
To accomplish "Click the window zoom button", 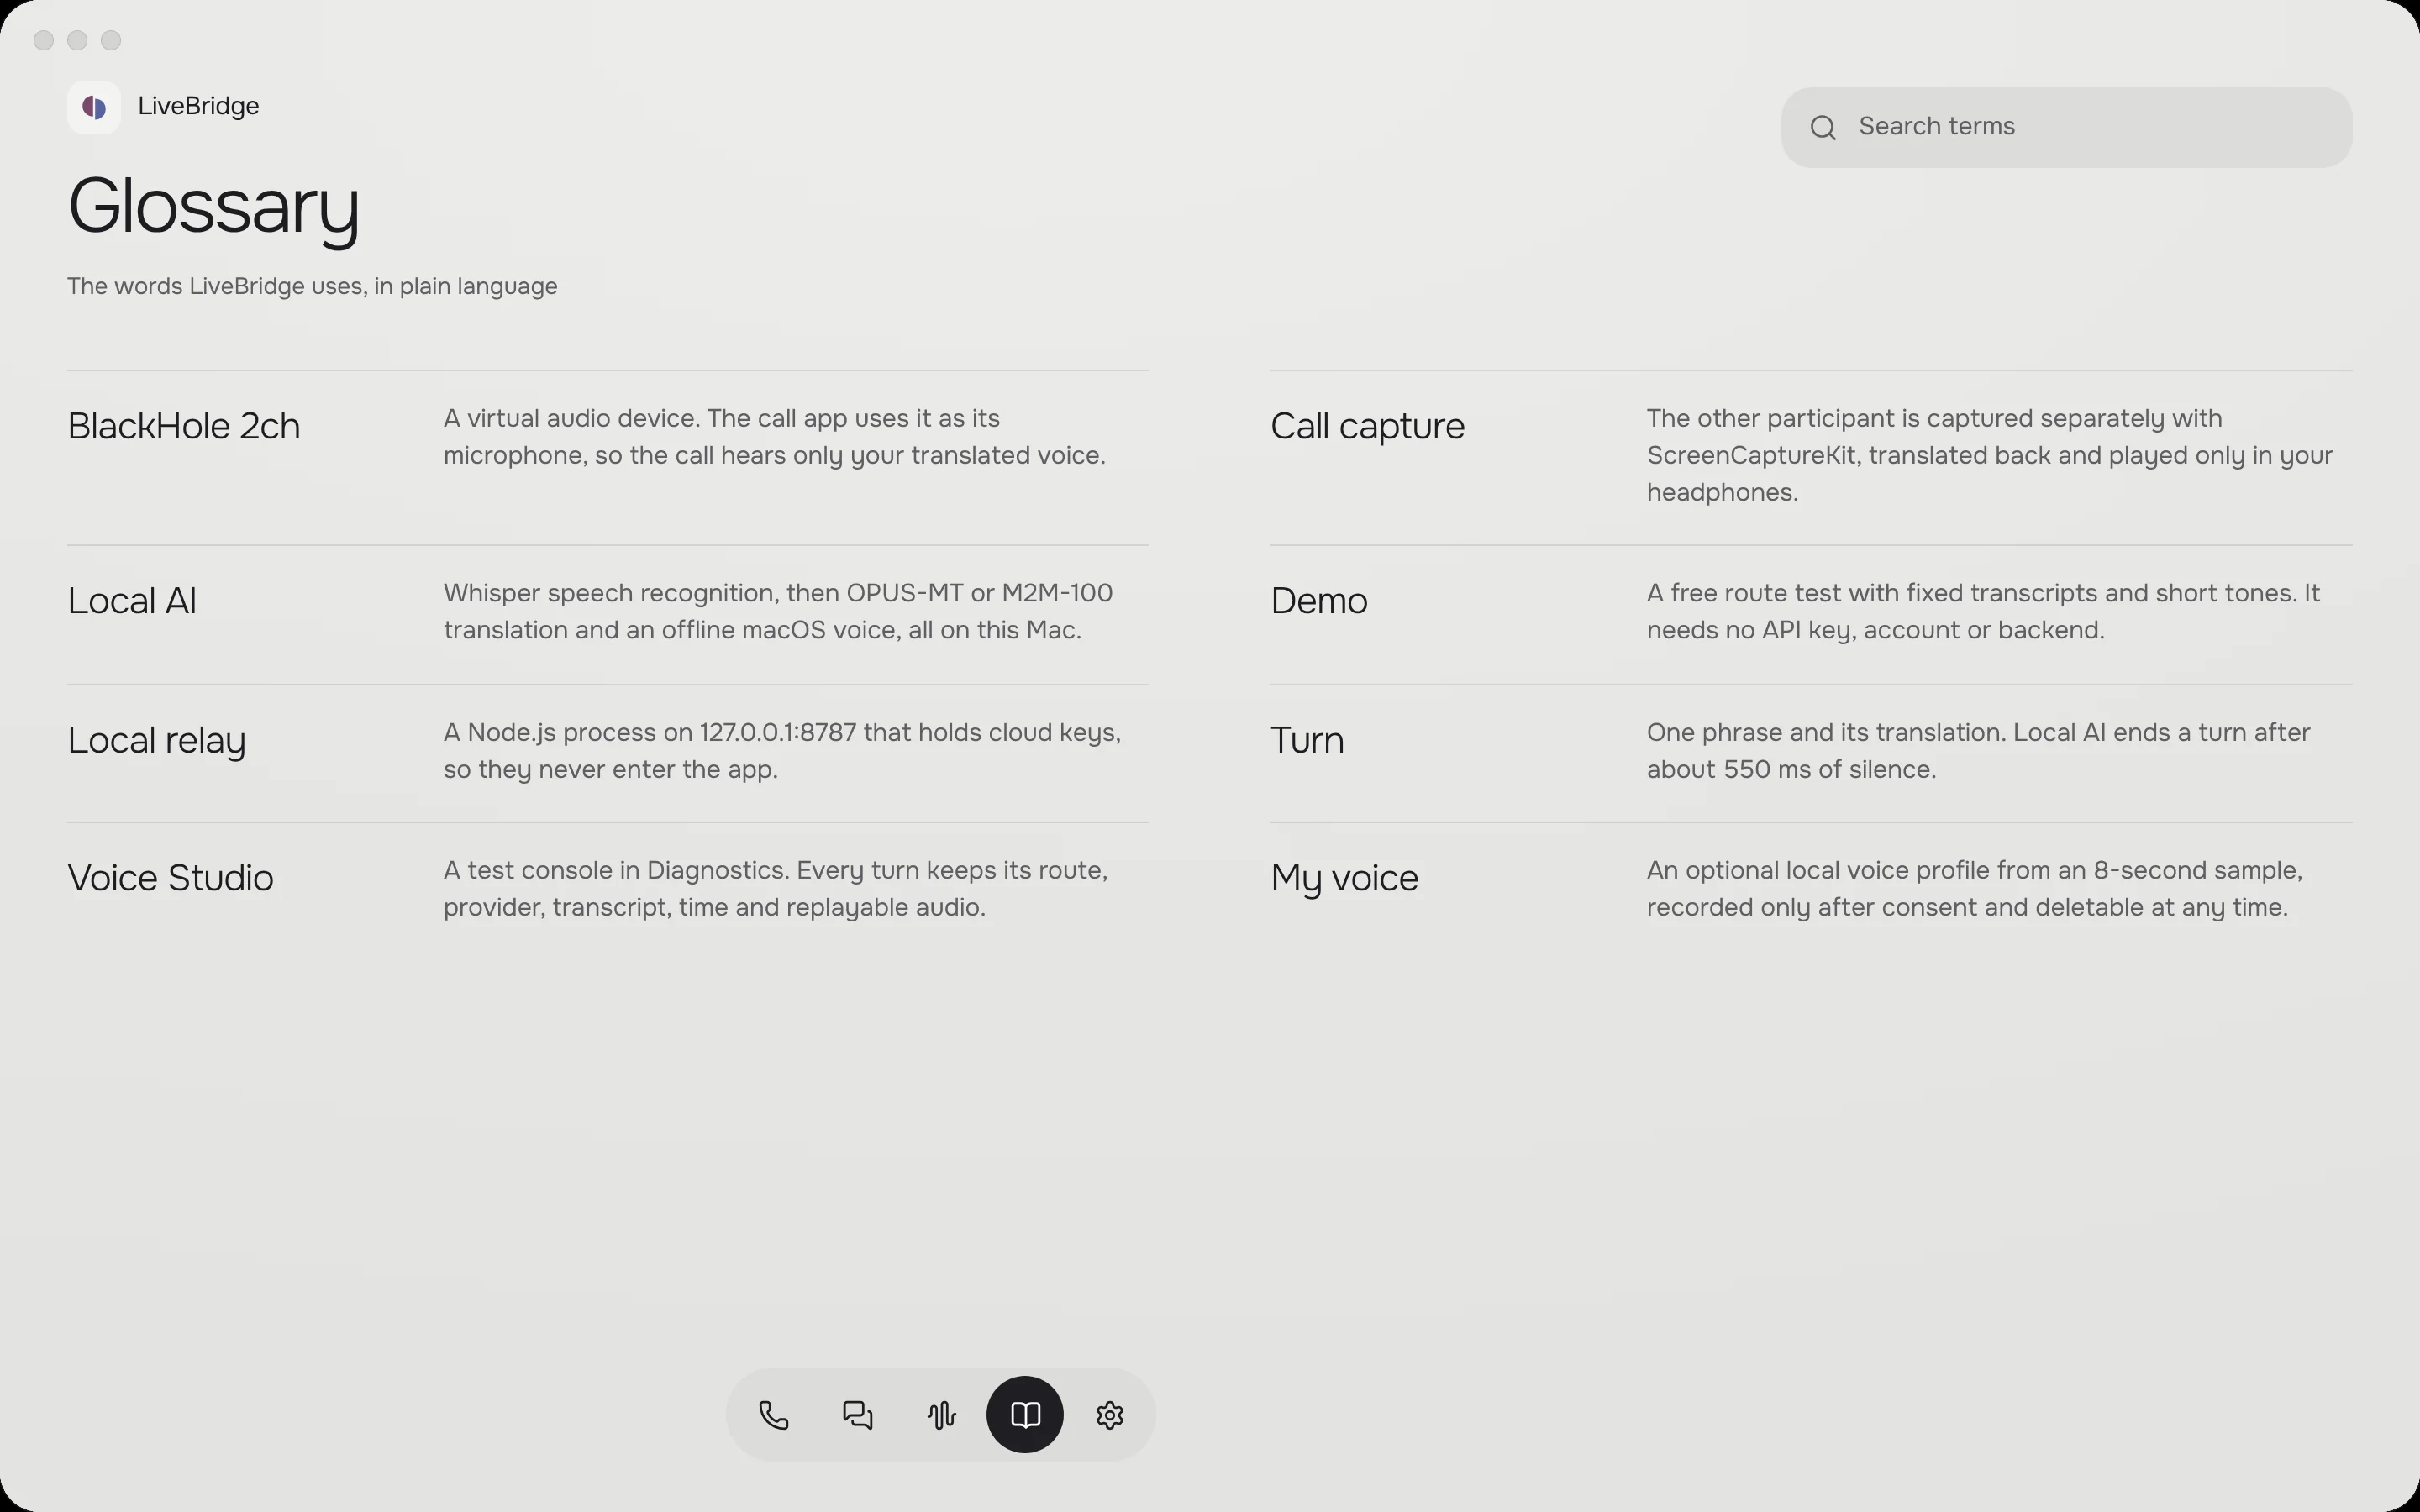I will [111, 40].
